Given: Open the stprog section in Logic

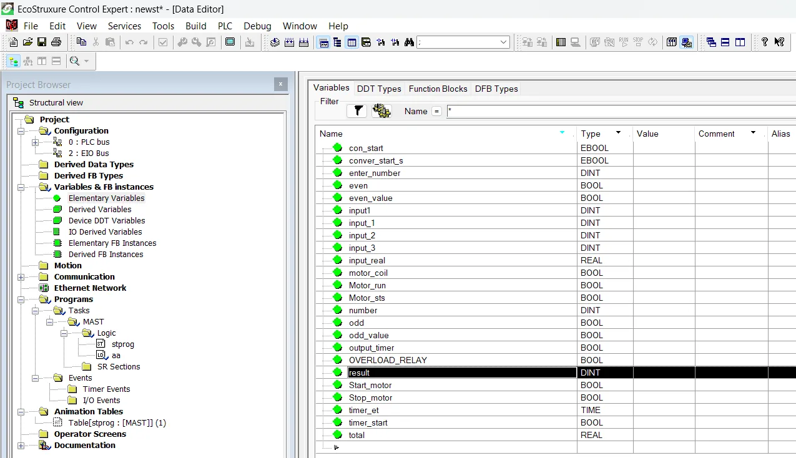Looking at the screenshot, I should (123, 344).
